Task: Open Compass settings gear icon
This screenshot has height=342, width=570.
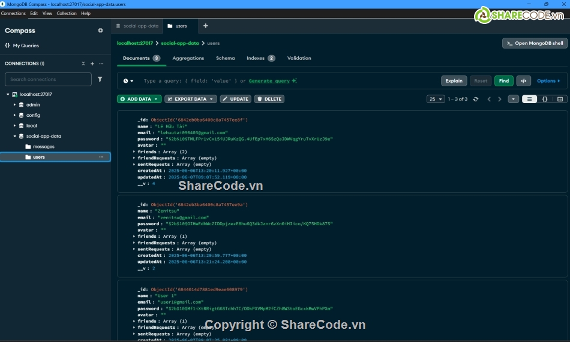Action: pyautogui.click(x=100, y=31)
